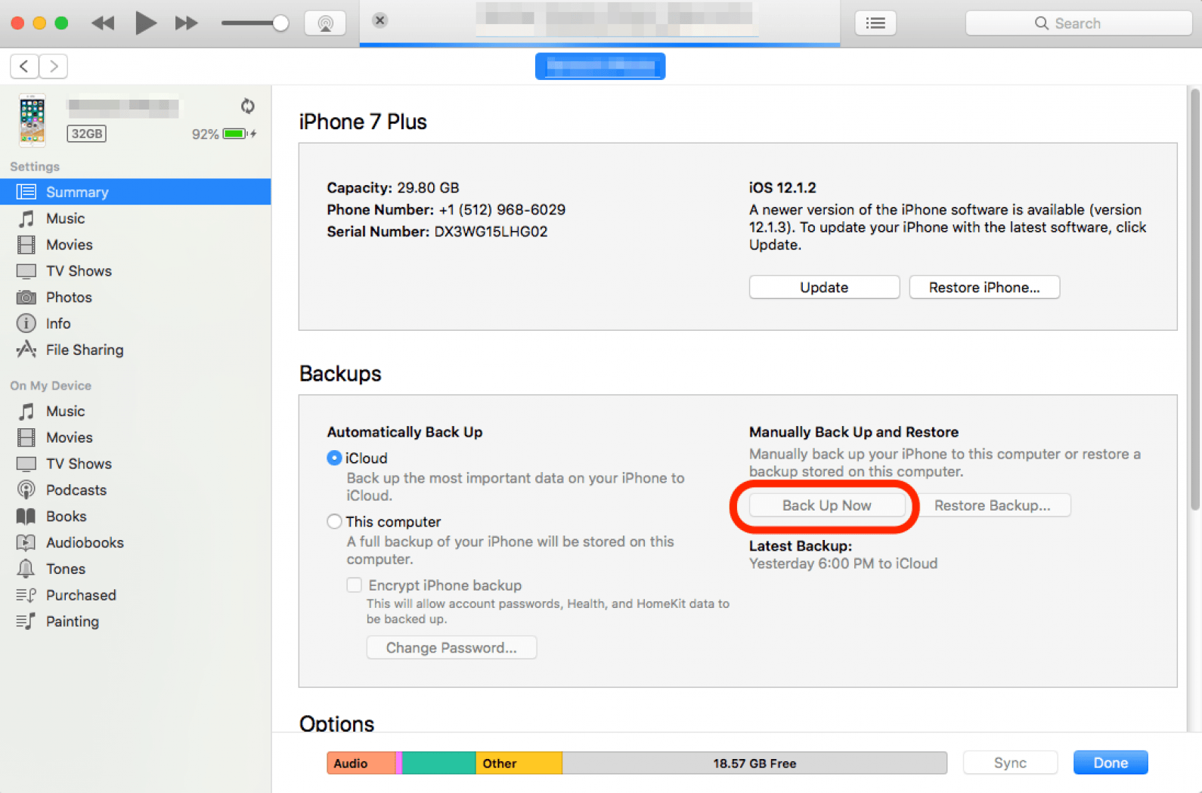This screenshot has width=1202, height=793.
Task: Click the text 'Yesterday 6:00 PM to iCloud'
Action: coord(843,563)
